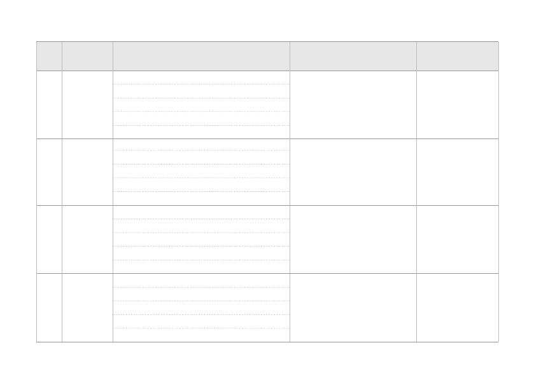
Task: Click the dotted-line cell in bottom row
Action: click(x=202, y=307)
